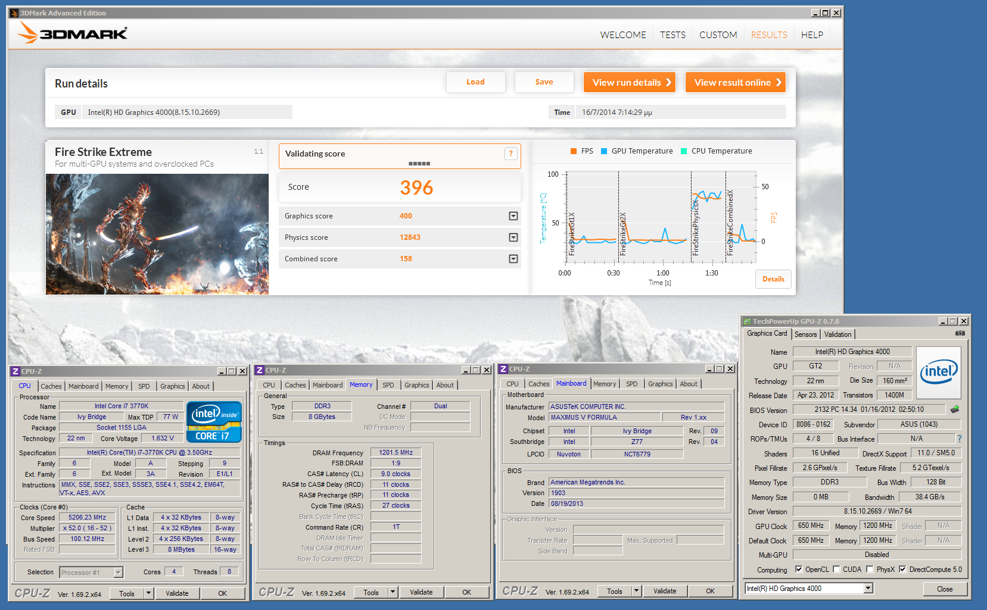Image resolution: width=987 pixels, height=610 pixels.
Task: Open Tools dropdown arrow in CPU window
Action: tap(148, 593)
